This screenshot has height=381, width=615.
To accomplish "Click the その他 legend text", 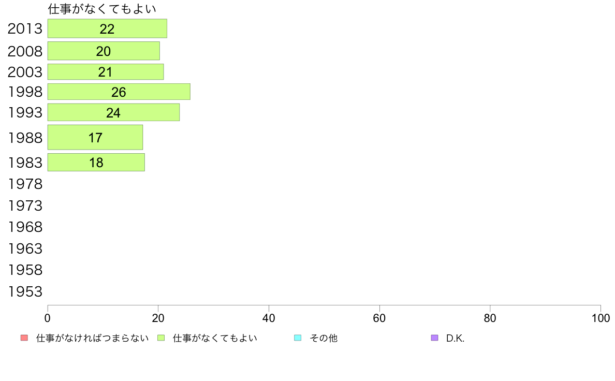I will (x=324, y=338).
